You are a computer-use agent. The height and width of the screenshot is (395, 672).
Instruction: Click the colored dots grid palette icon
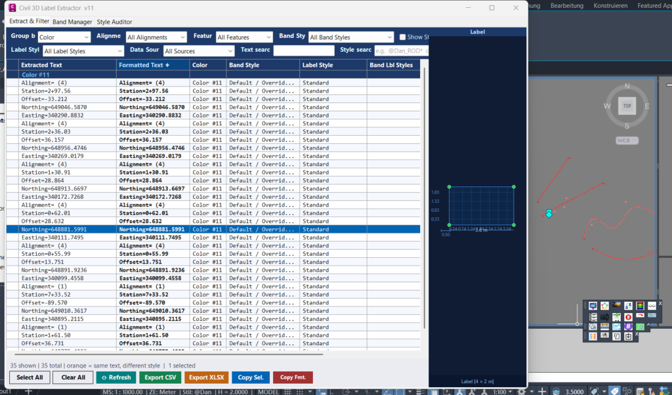click(x=593, y=337)
